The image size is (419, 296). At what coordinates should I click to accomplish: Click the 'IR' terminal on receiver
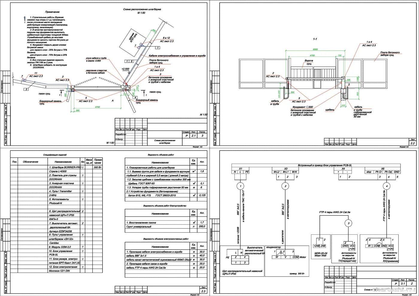[x=369, y=246]
